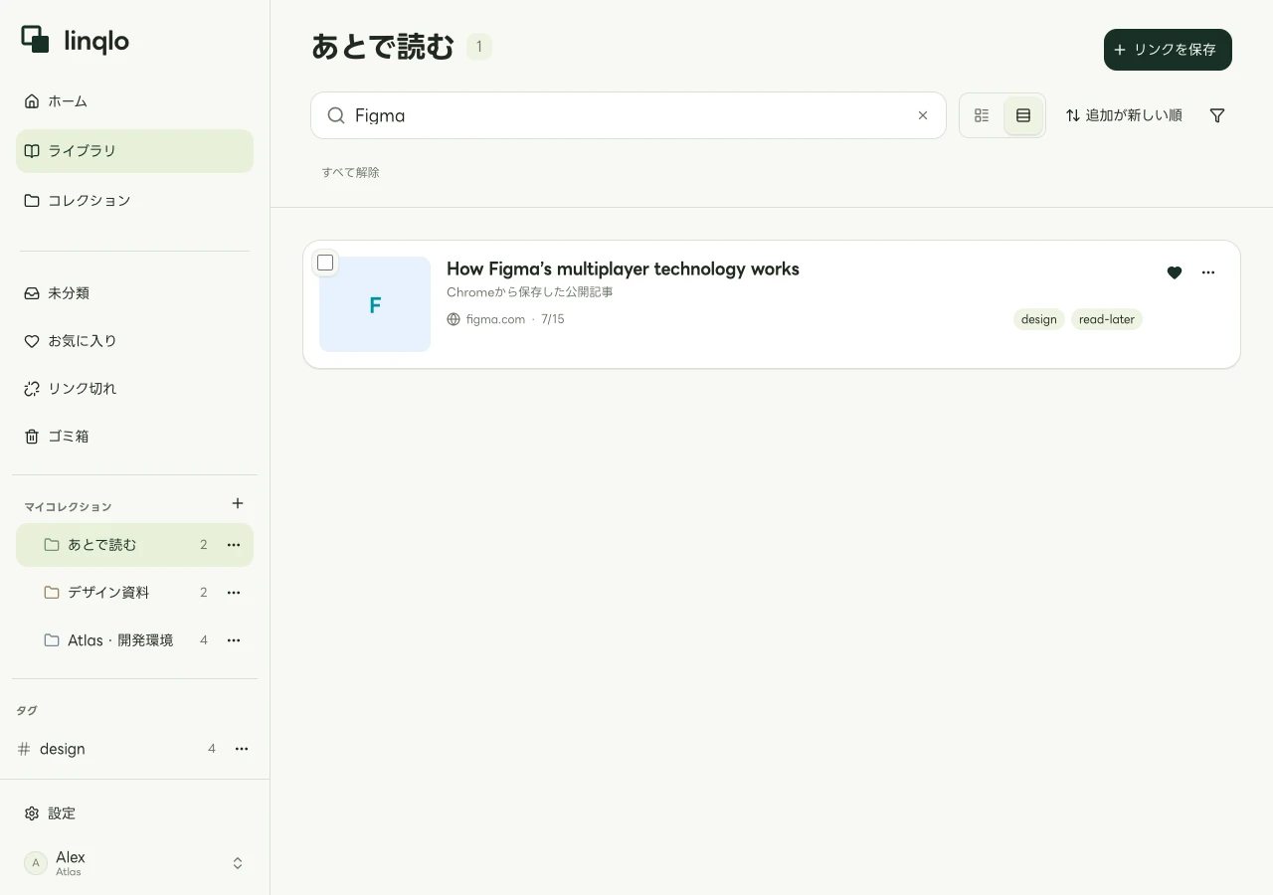The width and height of the screenshot is (1273, 895).
Task: Open 設定 settings
Action: [x=134, y=813]
